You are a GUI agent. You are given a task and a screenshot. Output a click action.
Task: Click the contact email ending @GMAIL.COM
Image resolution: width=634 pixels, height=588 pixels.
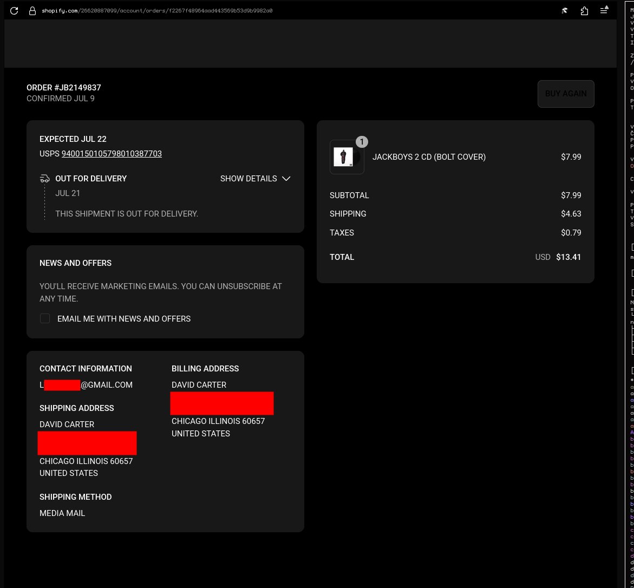point(86,385)
